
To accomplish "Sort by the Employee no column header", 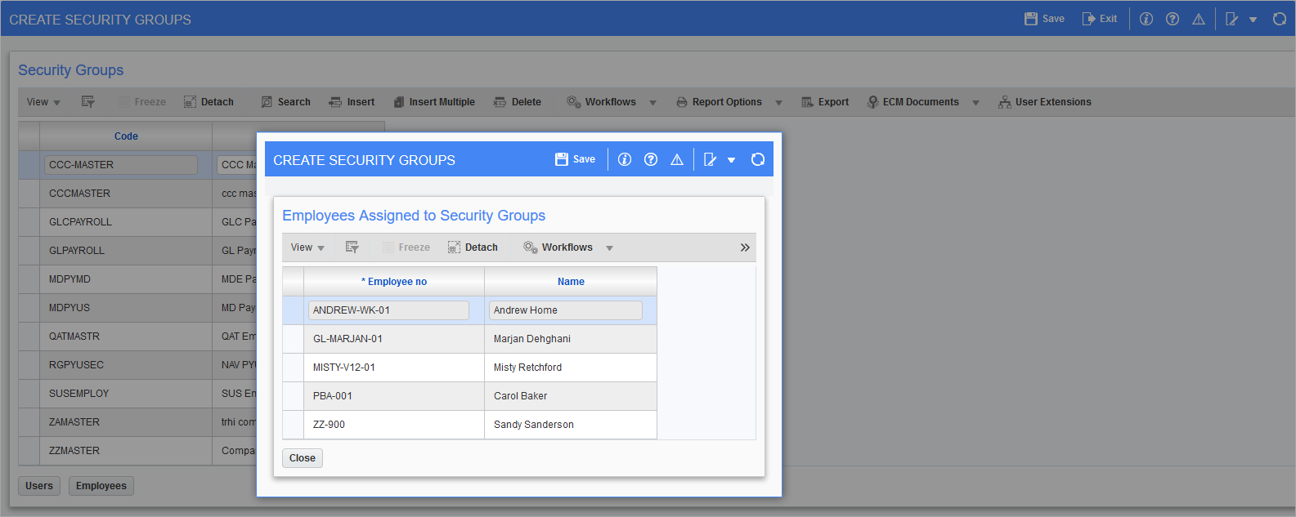I will (x=394, y=282).
